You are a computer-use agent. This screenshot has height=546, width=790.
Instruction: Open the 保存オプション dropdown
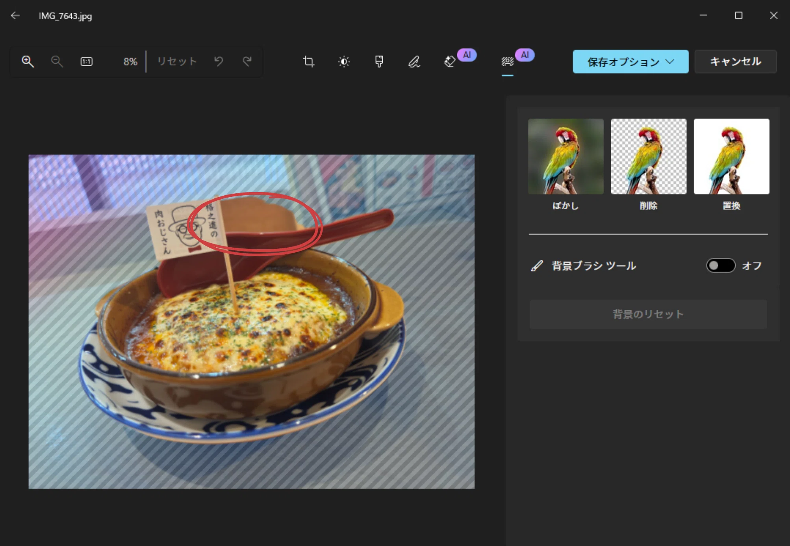[631, 61]
